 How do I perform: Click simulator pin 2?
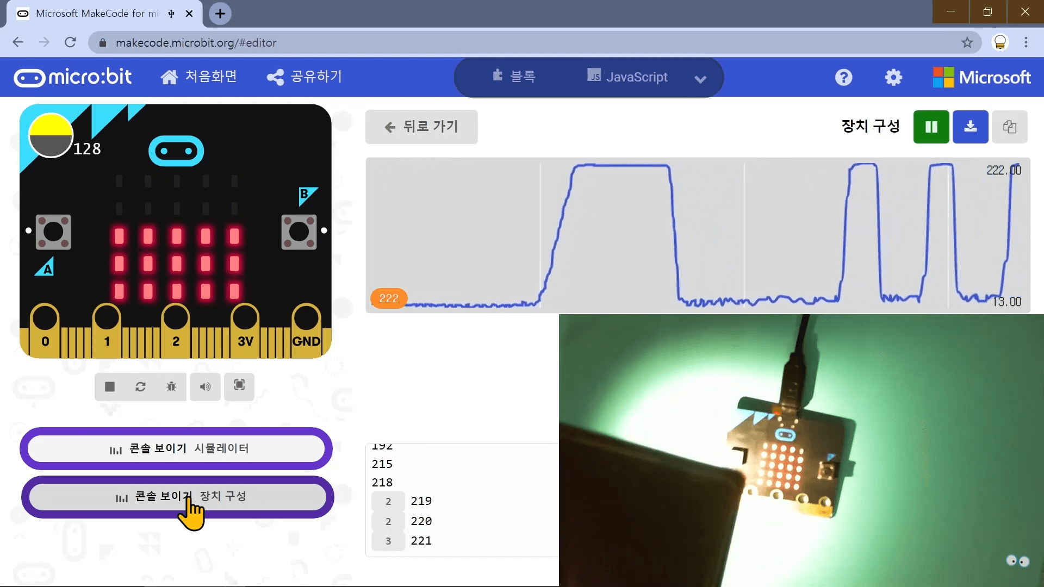coord(176,330)
